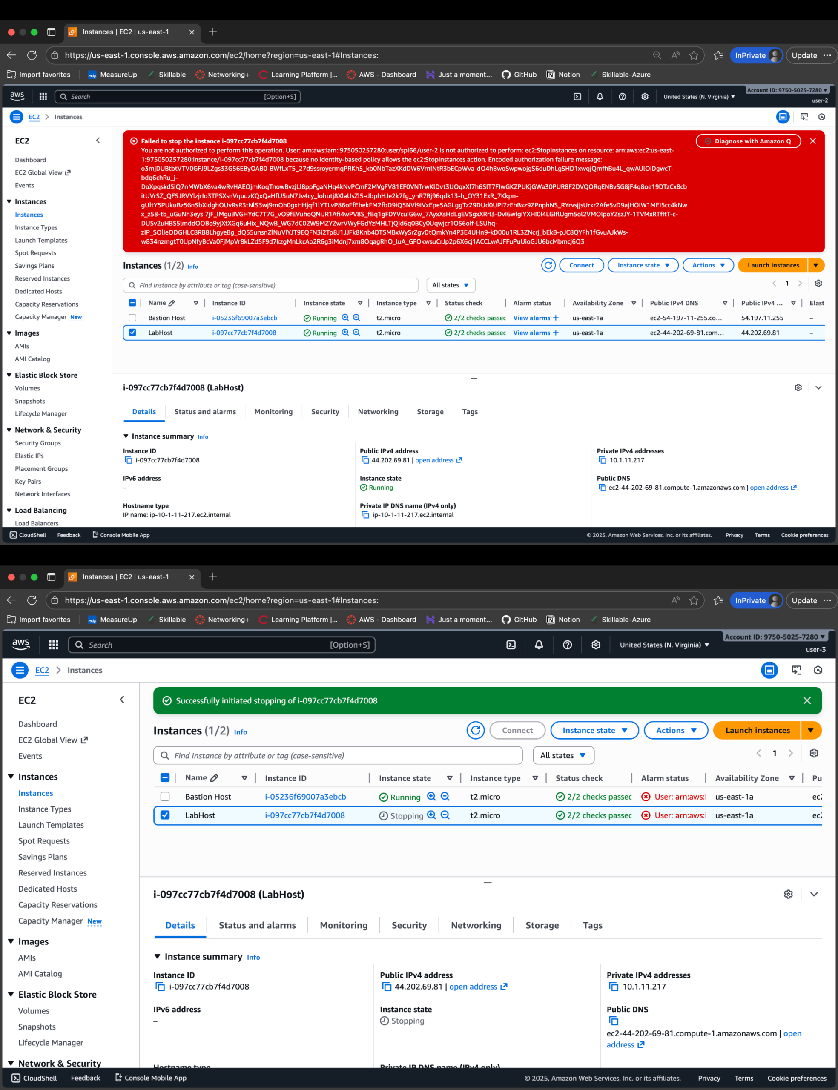Open the instances table preferences gear
This screenshot has height=1090, width=838.
tap(818, 283)
